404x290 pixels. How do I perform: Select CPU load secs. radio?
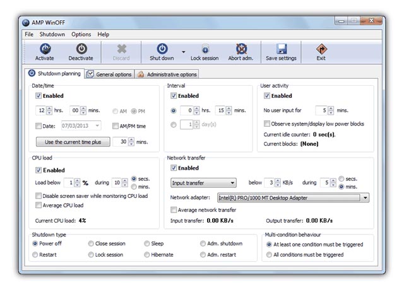(134, 178)
